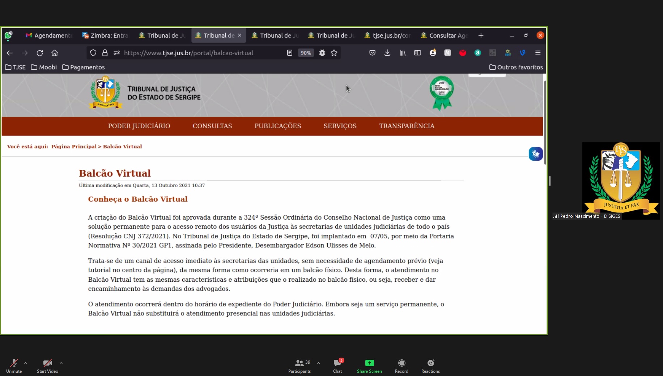Expand audio options arrow beside Unmute
This screenshot has height=376, width=663.
pos(26,363)
